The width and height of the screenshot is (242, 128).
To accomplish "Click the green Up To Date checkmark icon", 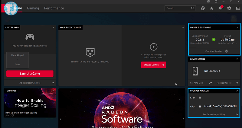I will [x=214, y=40].
